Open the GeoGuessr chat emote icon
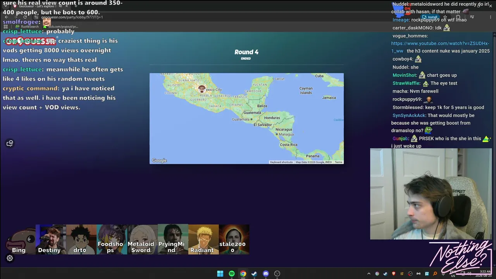 tap(10, 143)
